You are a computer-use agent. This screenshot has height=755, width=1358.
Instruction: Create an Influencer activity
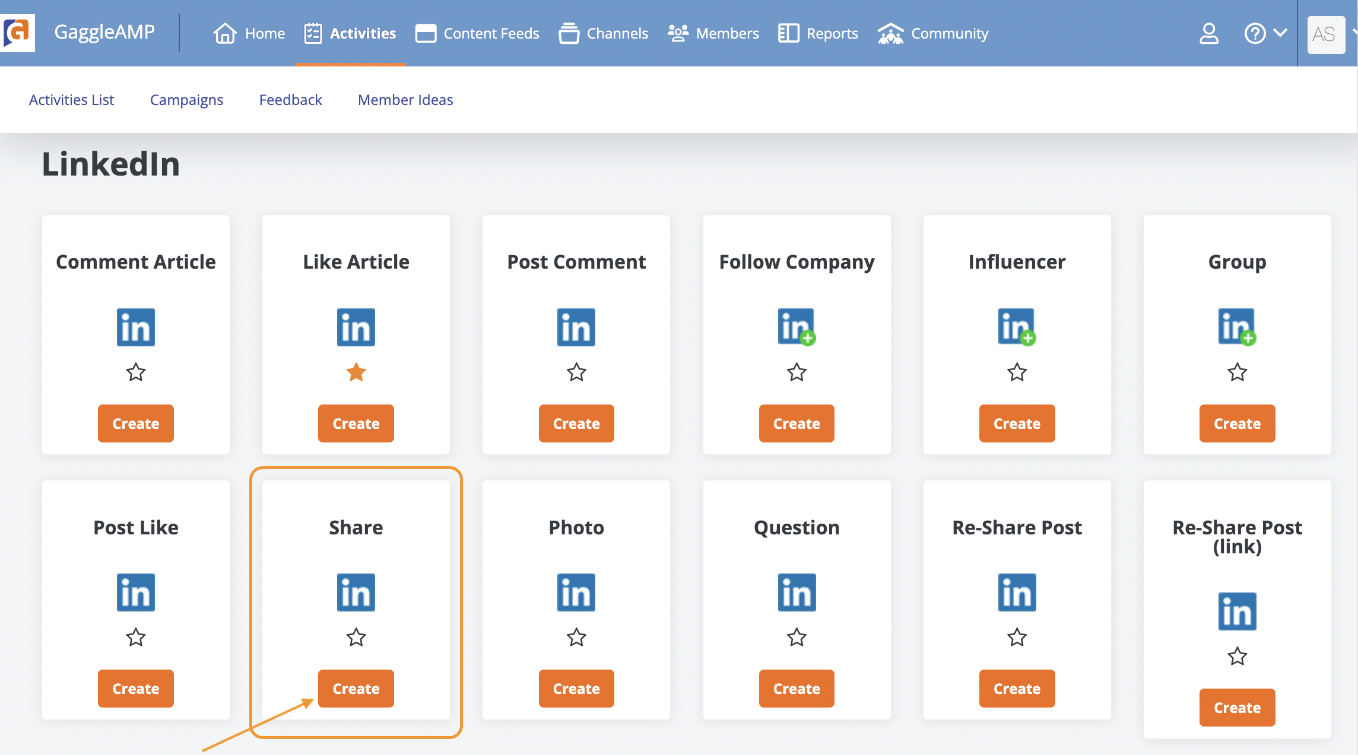point(1017,423)
